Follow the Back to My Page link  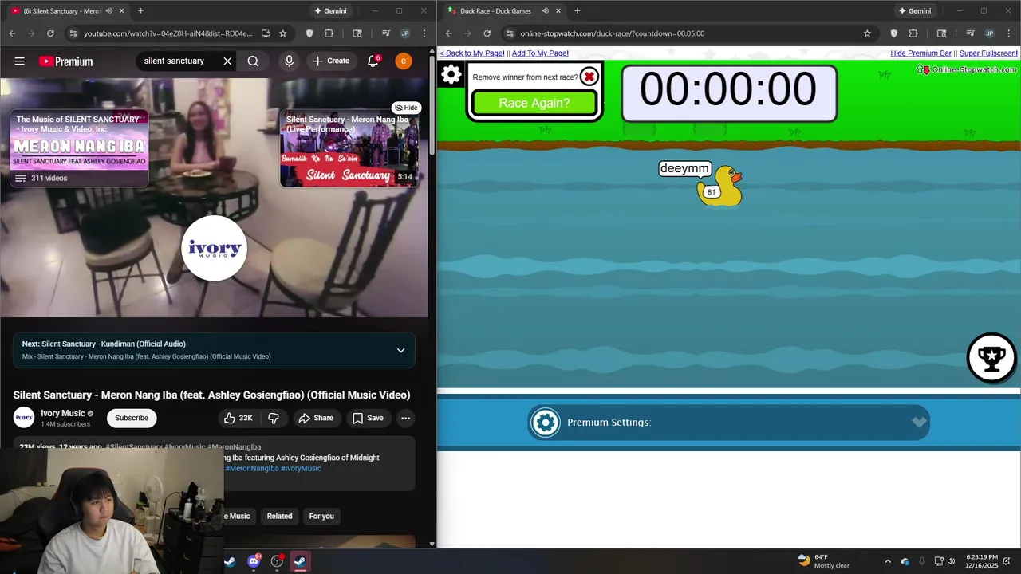[472, 53]
